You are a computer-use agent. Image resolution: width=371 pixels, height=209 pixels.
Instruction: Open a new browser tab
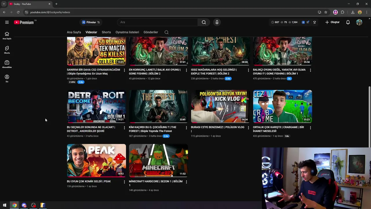[x=56, y=4]
